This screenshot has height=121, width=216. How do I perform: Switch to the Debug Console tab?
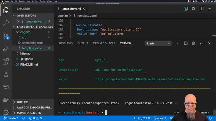click(x=104, y=43)
